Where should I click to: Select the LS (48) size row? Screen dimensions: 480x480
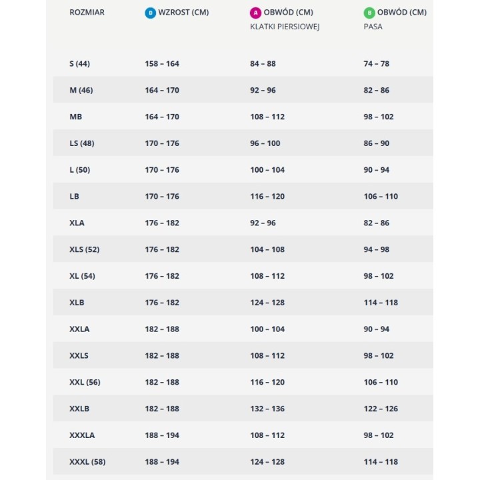pos(243,143)
